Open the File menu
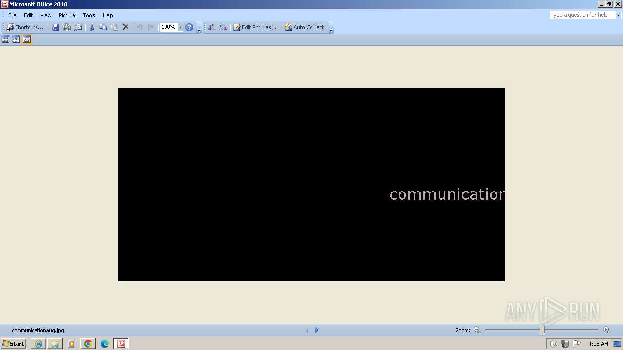This screenshot has width=623, height=350. click(12, 15)
